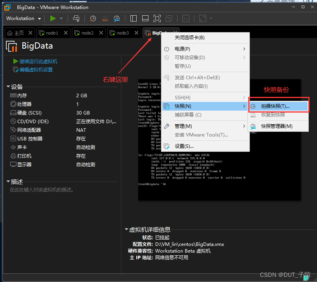This screenshot has height=282, width=317.
Task: Minimize the VMware Workstation window
Action: click(293, 7)
